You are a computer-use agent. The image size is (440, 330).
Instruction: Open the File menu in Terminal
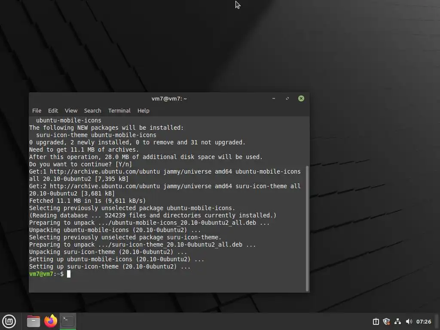click(x=37, y=110)
